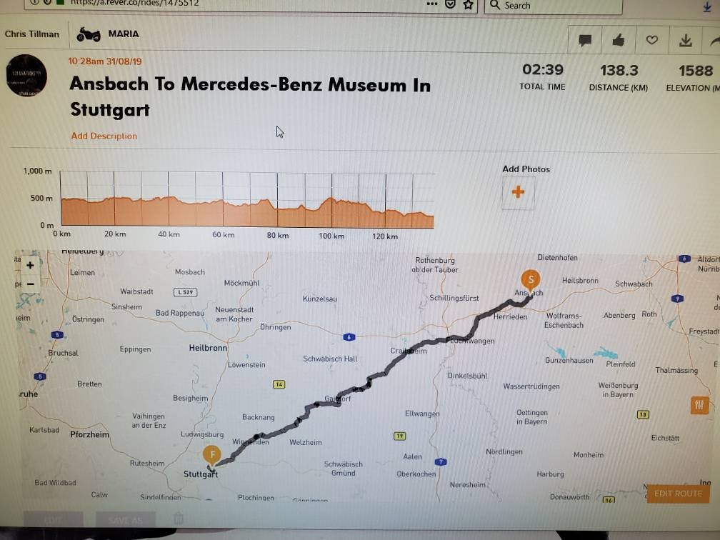This screenshot has width=720, height=540.
Task: Click the EDIT ROUTE button
Action: pos(678,494)
